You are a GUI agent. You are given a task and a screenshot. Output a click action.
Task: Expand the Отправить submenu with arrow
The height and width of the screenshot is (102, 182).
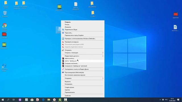(x=103, y=78)
